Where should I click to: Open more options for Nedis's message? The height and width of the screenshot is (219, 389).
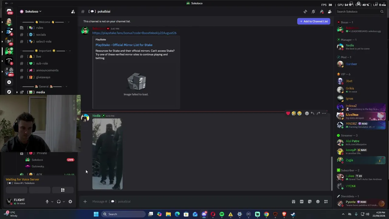(x=324, y=113)
